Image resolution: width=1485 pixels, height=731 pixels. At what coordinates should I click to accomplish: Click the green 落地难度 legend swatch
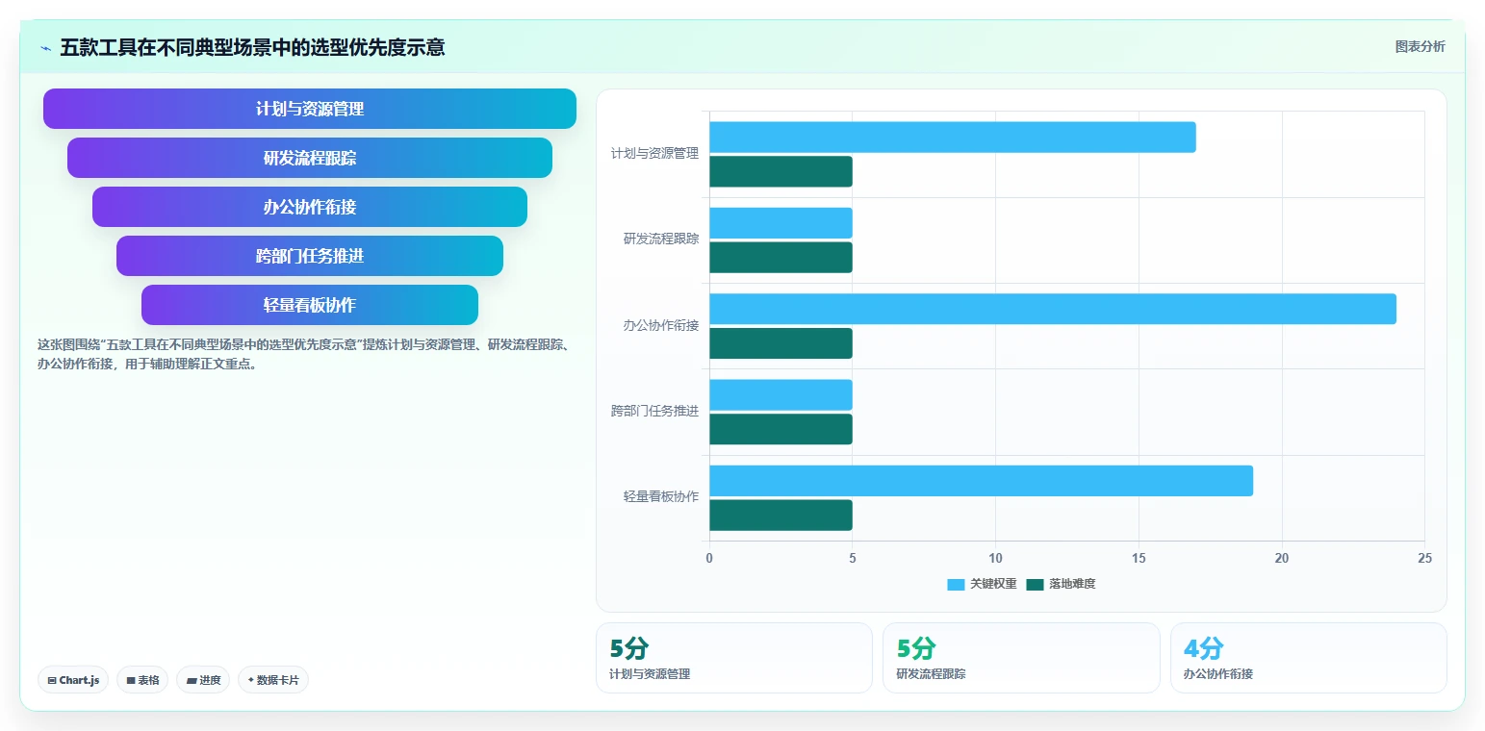(x=1035, y=584)
